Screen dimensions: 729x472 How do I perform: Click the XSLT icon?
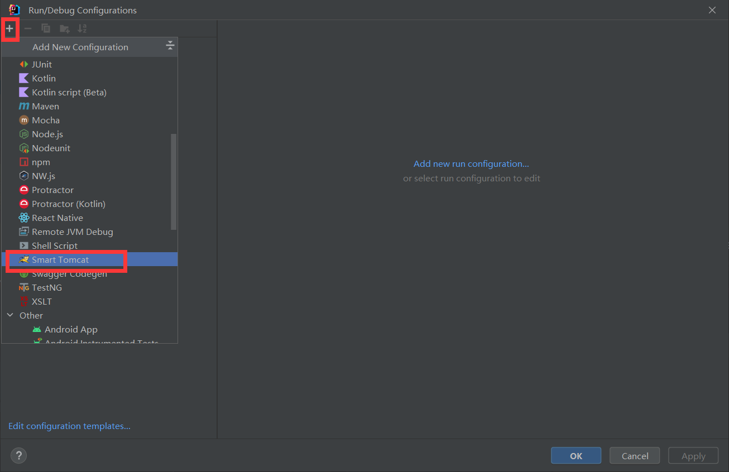(x=23, y=301)
